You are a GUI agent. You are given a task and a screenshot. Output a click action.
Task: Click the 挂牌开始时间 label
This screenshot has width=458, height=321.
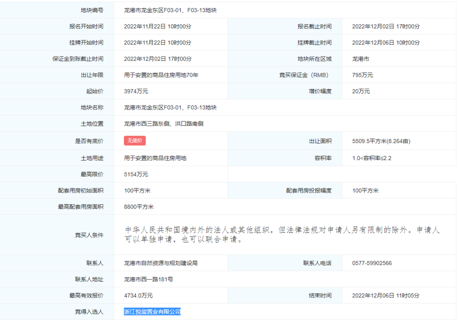click(87, 43)
